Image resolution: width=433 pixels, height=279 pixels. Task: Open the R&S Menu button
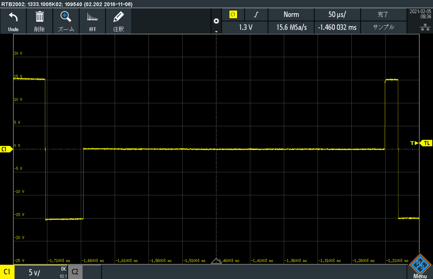tap(420, 266)
